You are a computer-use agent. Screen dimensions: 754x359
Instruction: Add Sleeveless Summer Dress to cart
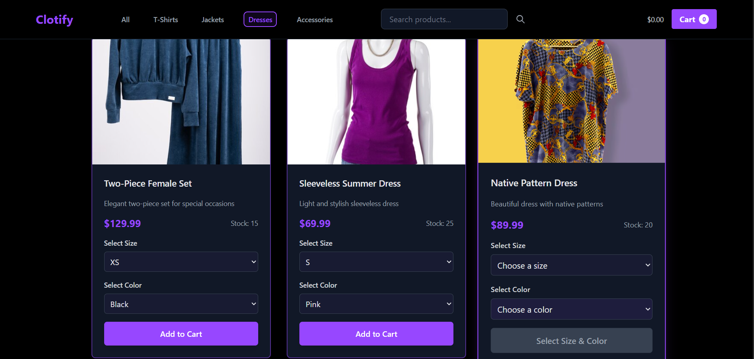tap(376, 334)
